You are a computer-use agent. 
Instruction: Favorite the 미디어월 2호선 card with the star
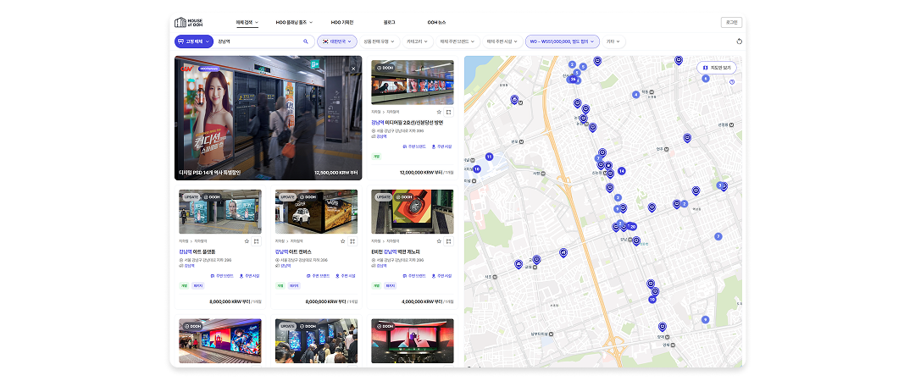pos(439,112)
